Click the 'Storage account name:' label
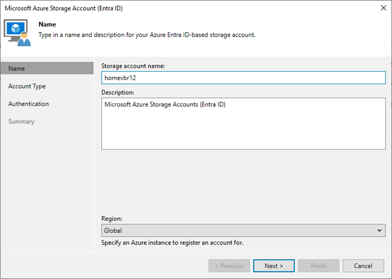This screenshot has width=392, height=279. pos(133,66)
